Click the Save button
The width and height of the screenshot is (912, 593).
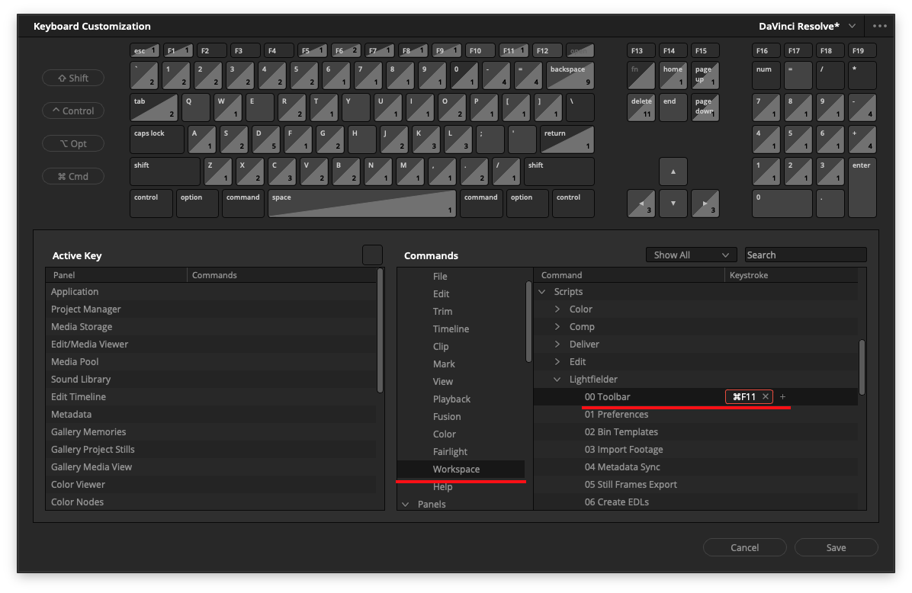point(836,548)
